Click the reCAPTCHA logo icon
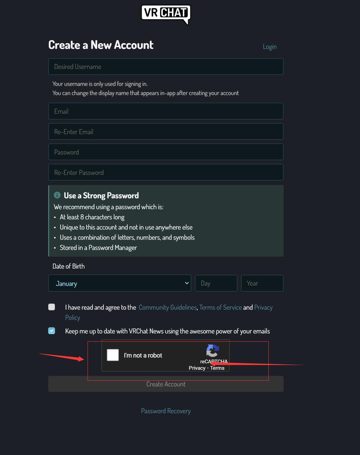Image resolution: width=360 pixels, height=455 pixels. 213,351
